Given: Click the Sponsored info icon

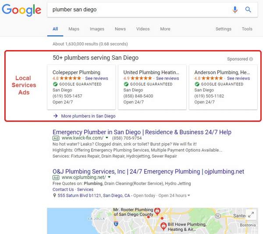Looking at the screenshot, I should 251,59.
